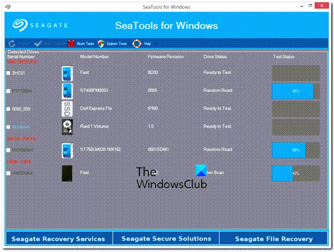This screenshot has width=334, height=252.
Task: Click the Basic Tests checkmark icon
Action: point(38,43)
